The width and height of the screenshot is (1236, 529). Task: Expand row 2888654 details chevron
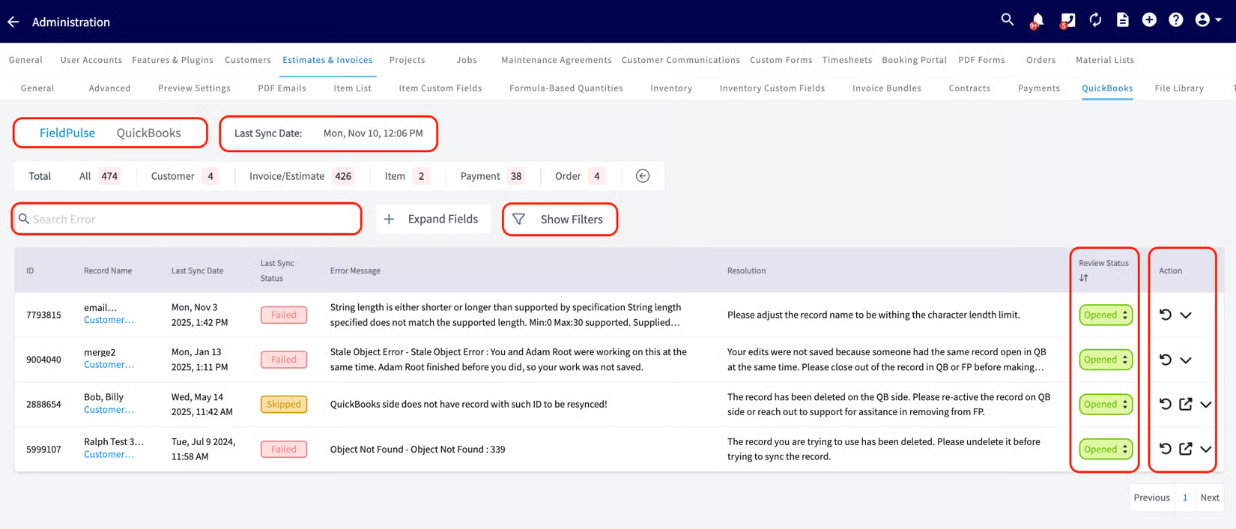(x=1205, y=405)
